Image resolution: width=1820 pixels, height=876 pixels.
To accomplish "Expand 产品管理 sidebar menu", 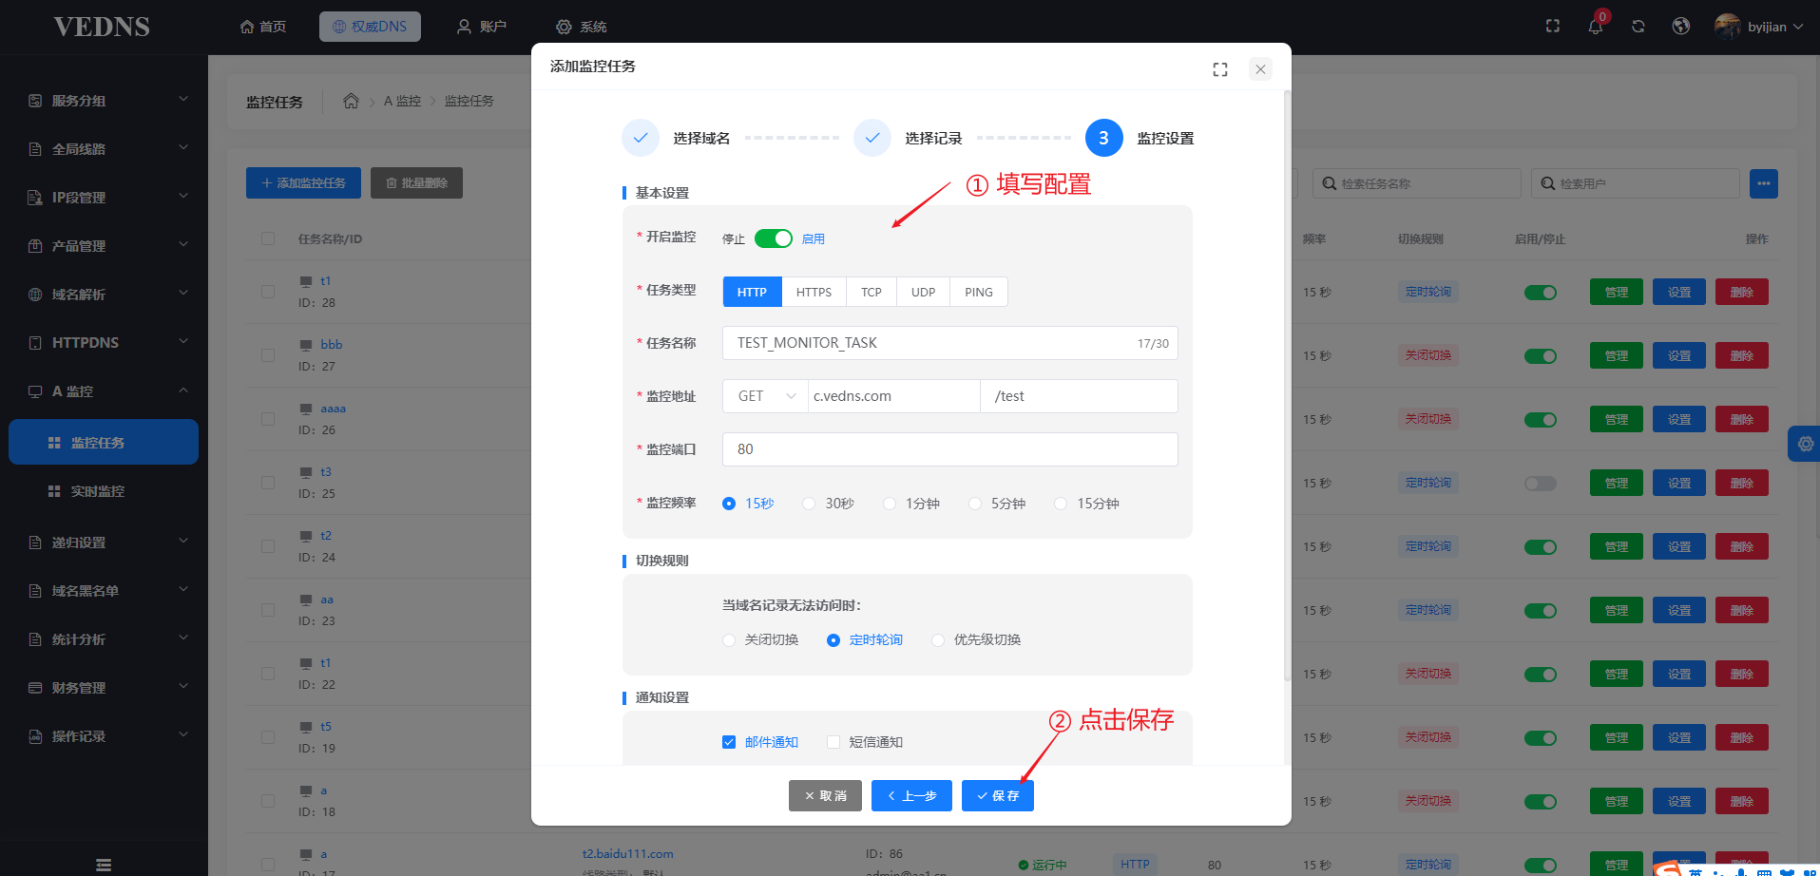I will 183,244.
